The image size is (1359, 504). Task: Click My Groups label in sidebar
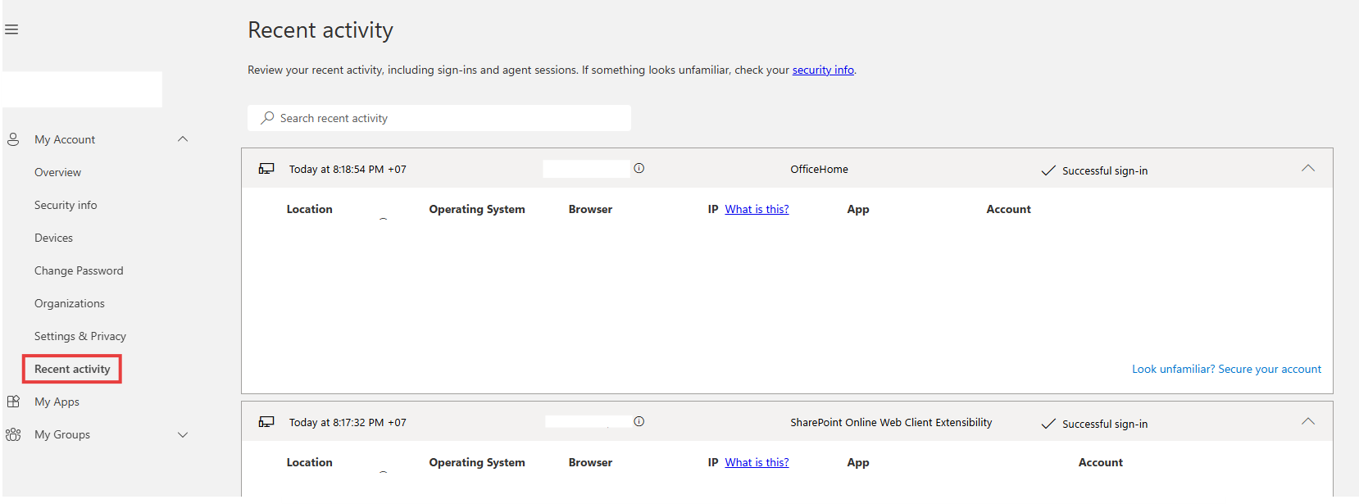(x=62, y=434)
